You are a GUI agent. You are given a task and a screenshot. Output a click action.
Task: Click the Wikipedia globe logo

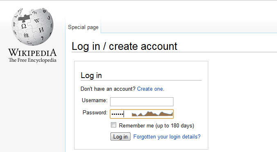pyautogui.click(x=32, y=27)
